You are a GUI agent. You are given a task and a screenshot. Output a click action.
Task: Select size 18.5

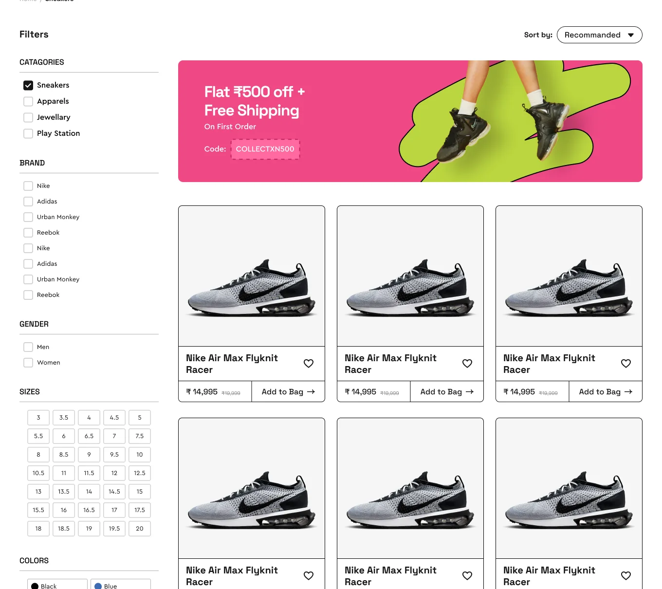point(64,529)
